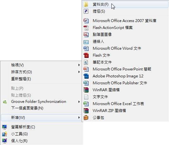169x145 pixels.
Task: Choose 文字文件 to create text file
Action: [x=125, y=97]
